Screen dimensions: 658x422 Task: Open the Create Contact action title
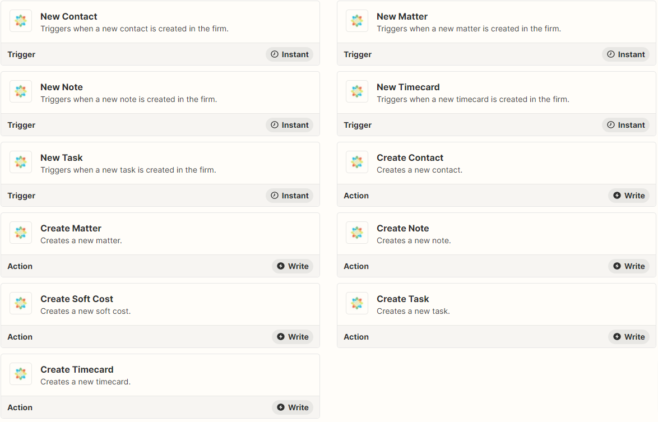pyautogui.click(x=410, y=157)
